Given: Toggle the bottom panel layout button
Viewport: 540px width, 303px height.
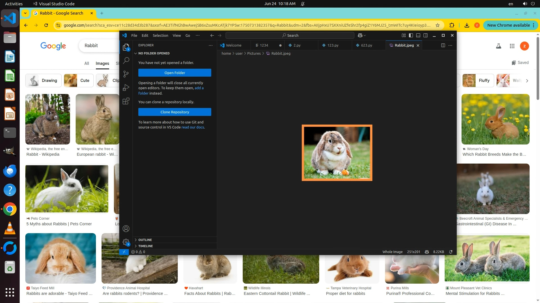Looking at the screenshot, I should tap(418, 35).
